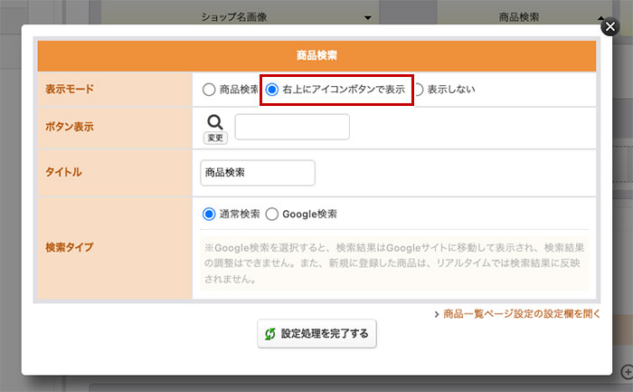This screenshot has height=392, width=633.
Task: Click the 商品検索 header tab behind dialog
Action: (x=518, y=17)
